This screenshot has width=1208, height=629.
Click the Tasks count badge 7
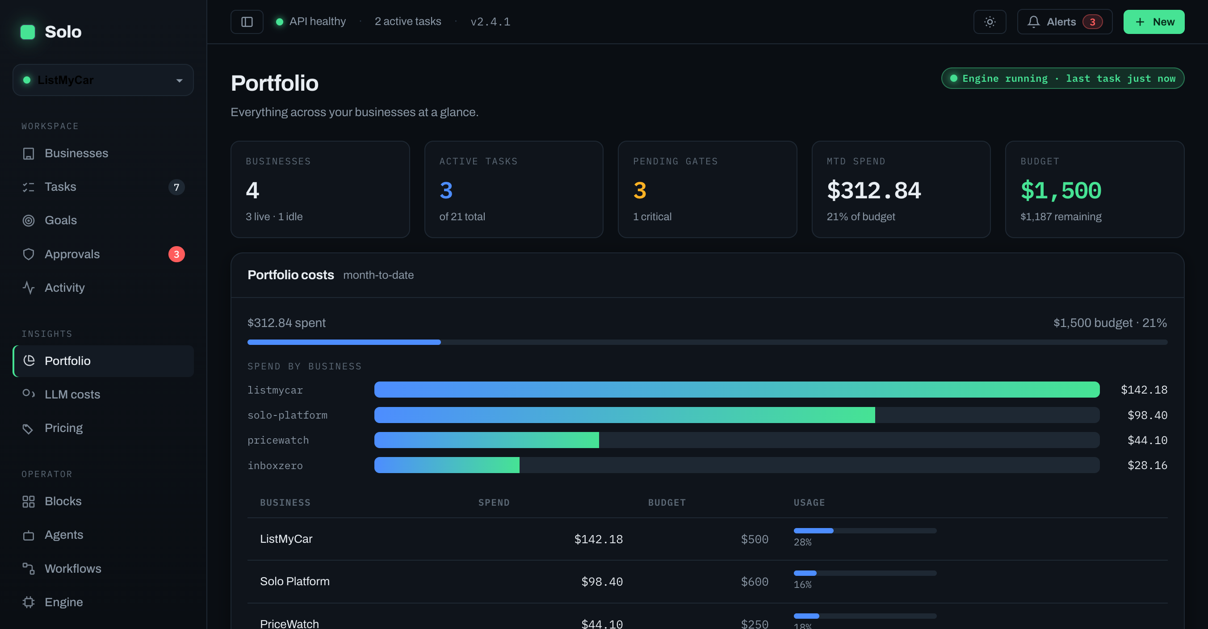tap(176, 187)
